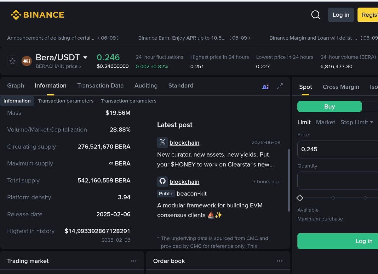Click the Maximum supply ∞ BERA value

coord(120,164)
